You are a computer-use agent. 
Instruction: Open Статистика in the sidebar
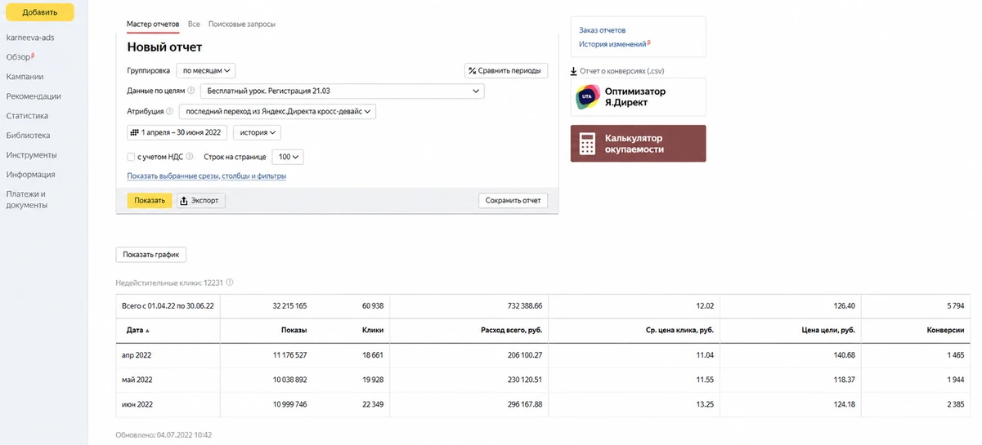27,116
